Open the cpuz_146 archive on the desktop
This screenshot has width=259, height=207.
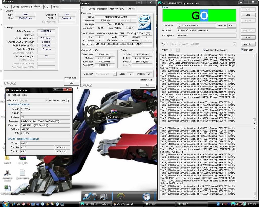[23, 158]
